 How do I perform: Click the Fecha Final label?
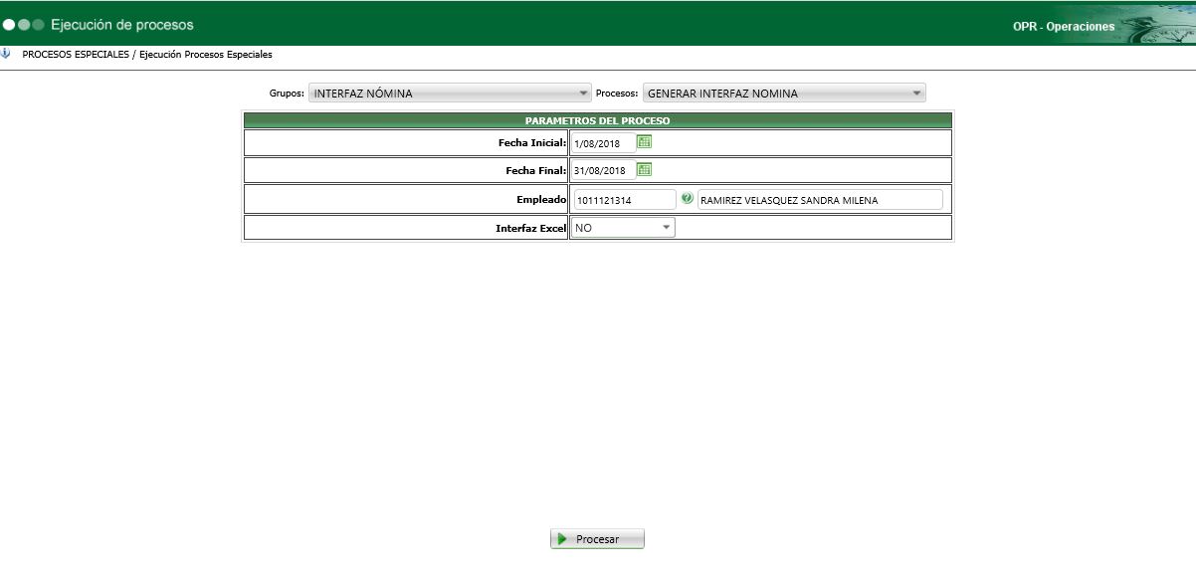[x=536, y=171]
